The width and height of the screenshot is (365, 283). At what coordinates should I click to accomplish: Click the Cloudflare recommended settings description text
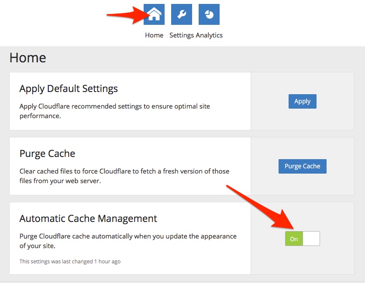click(115, 111)
